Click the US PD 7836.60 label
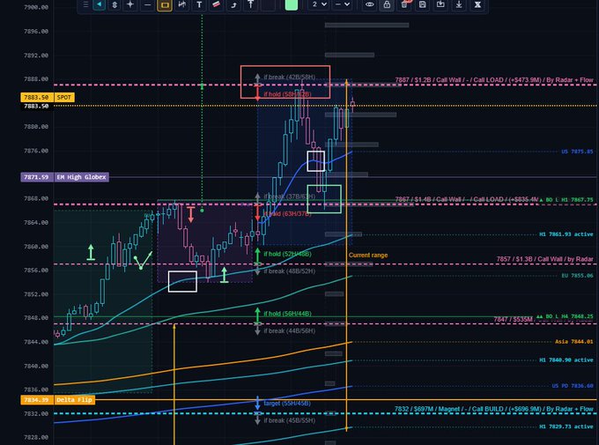The height and width of the screenshot is (445, 599). [573, 386]
